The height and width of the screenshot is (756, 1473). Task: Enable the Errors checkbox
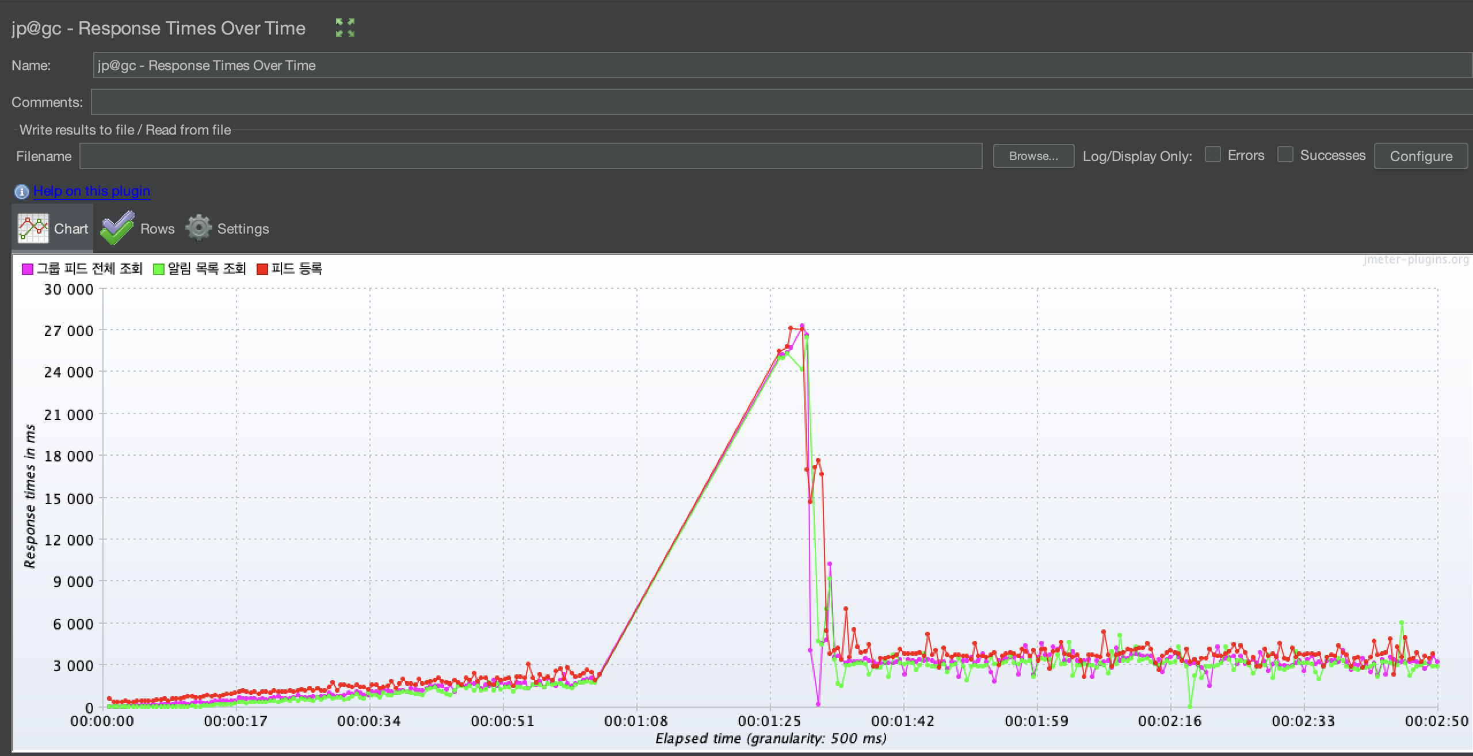coord(1213,155)
